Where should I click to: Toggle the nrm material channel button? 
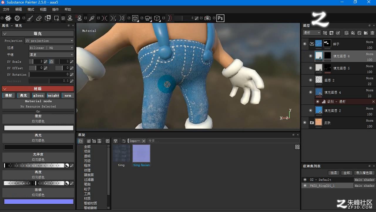coord(68,95)
